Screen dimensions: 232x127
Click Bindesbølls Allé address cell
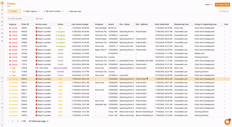[144, 61]
